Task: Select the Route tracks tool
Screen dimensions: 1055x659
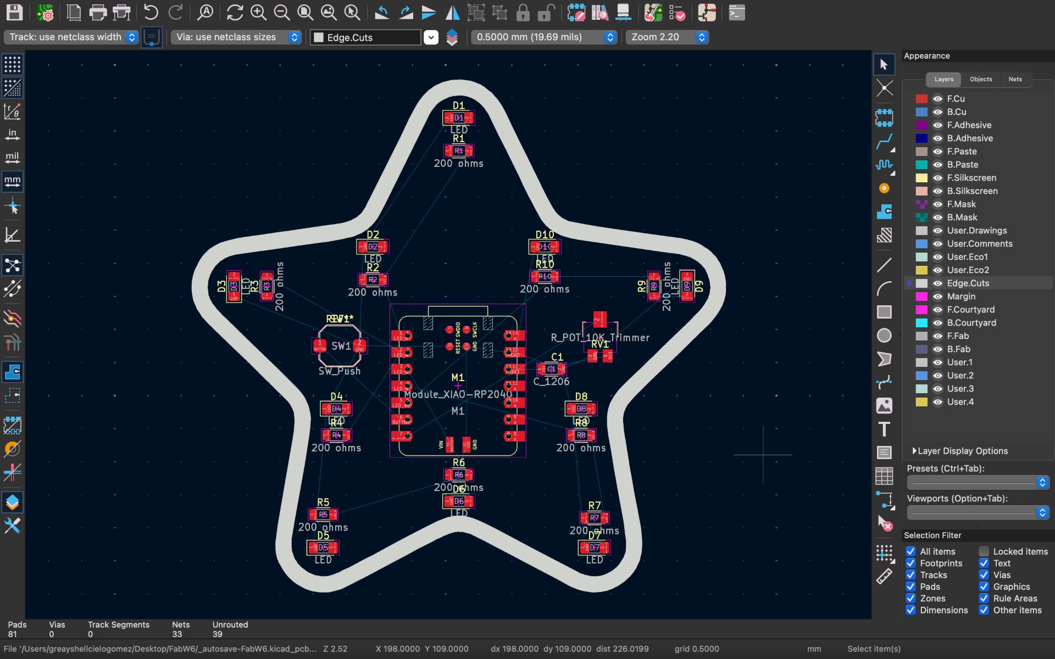Action: pos(884,142)
